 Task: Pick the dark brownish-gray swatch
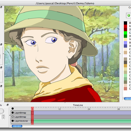tap(125, 62)
